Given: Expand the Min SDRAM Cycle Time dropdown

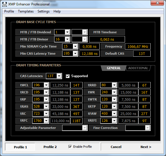Looking at the screenshot, I should [75, 46].
